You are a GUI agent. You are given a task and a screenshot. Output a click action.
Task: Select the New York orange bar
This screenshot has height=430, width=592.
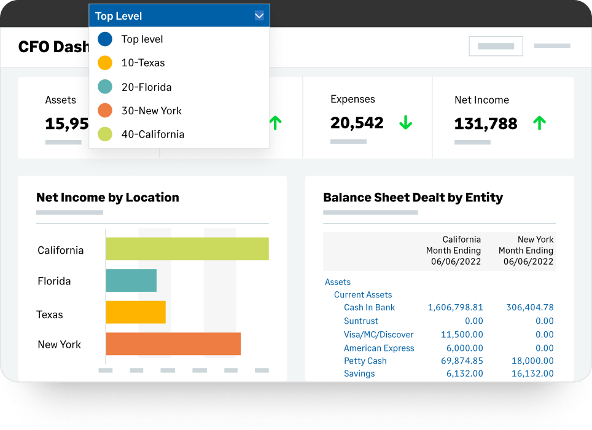(x=173, y=344)
